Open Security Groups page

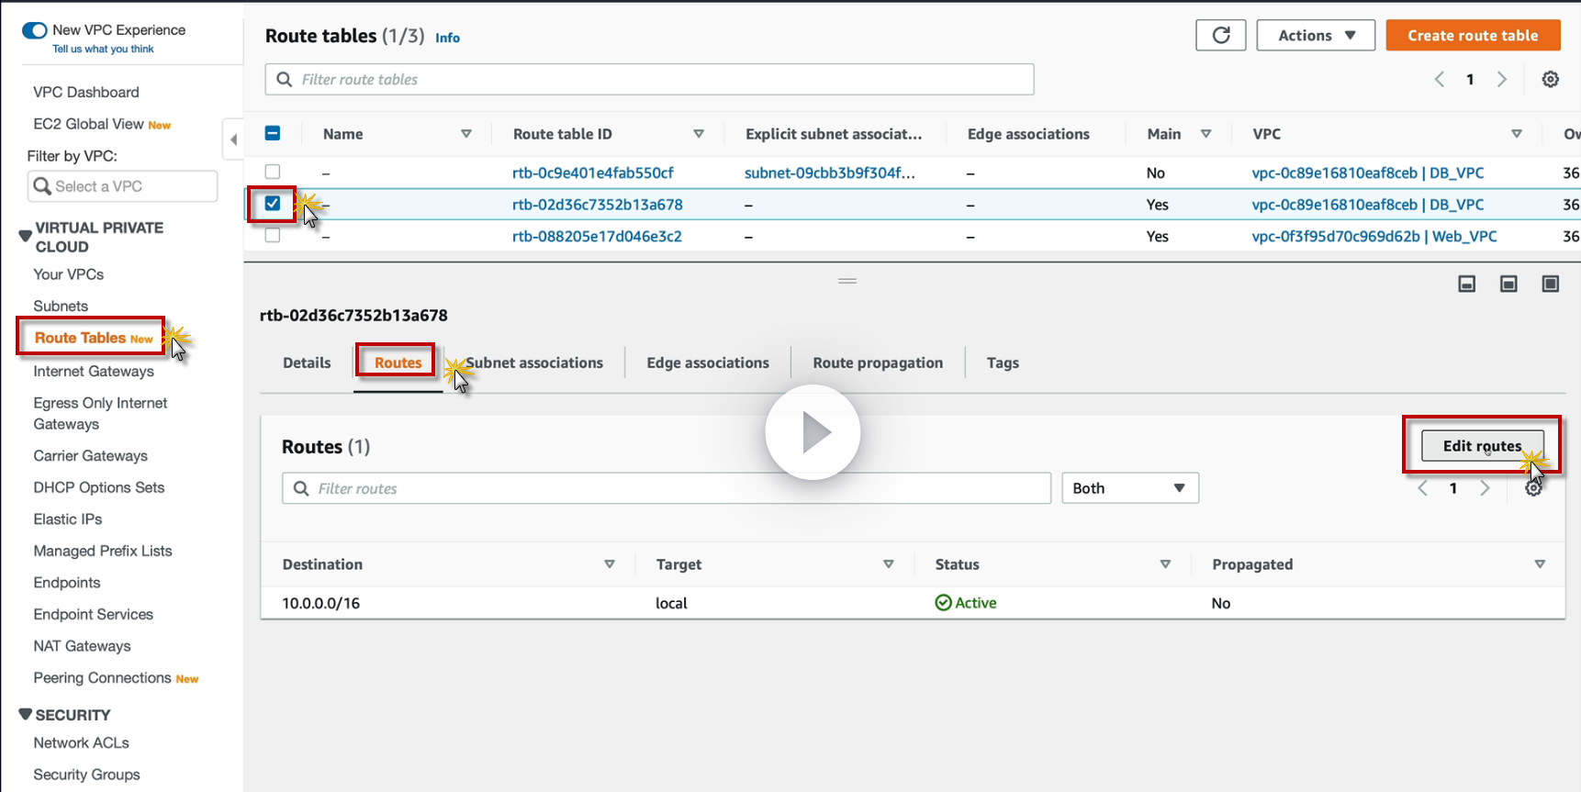pyautogui.click(x=86, y=775)
